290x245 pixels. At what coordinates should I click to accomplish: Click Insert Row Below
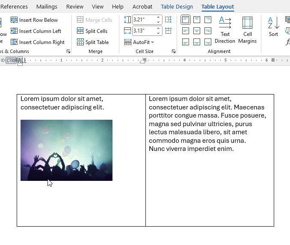[x=34, y=20]
